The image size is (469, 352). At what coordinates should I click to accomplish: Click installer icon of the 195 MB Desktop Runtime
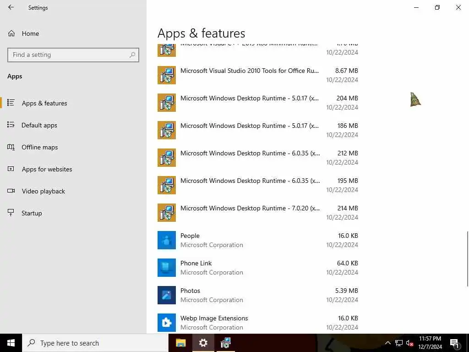coord(167,185)
